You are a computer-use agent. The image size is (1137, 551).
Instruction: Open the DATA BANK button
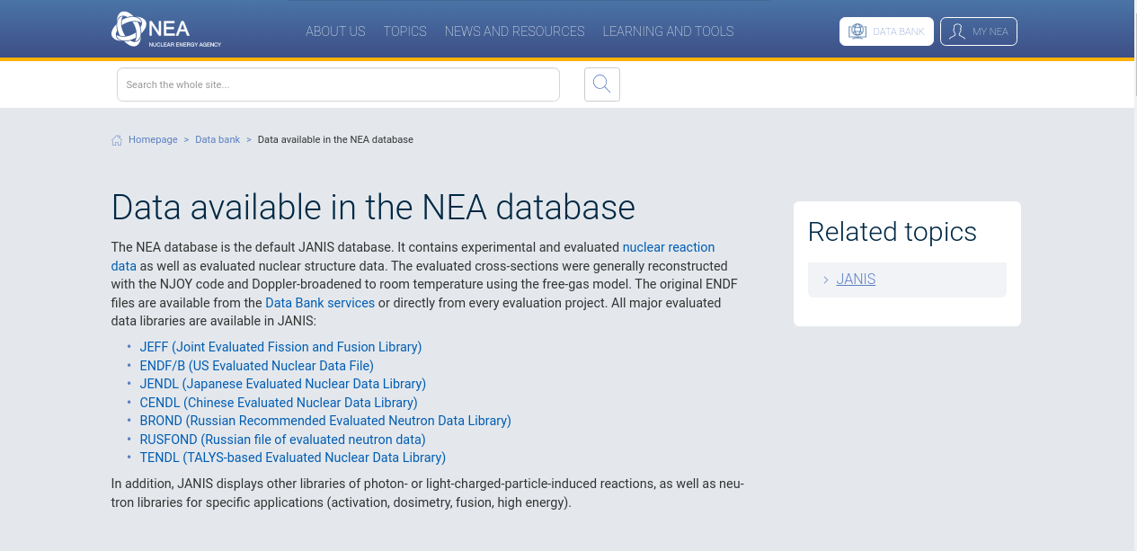[x=886, y=31]
